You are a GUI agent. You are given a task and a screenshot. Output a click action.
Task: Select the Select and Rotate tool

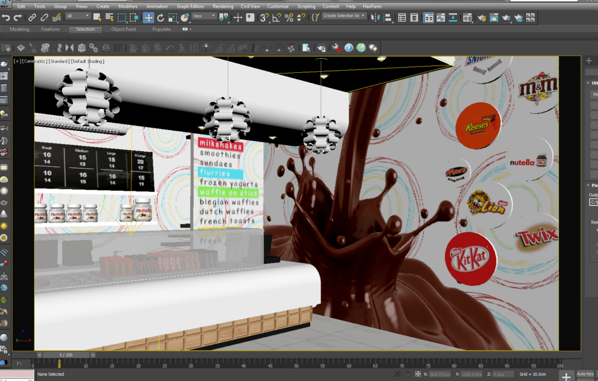point(160,18)
